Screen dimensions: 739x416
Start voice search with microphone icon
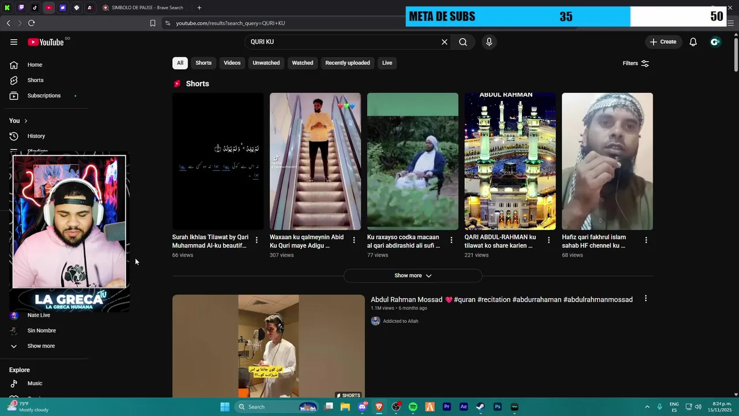pyautogui.click(x=489, y=42)
